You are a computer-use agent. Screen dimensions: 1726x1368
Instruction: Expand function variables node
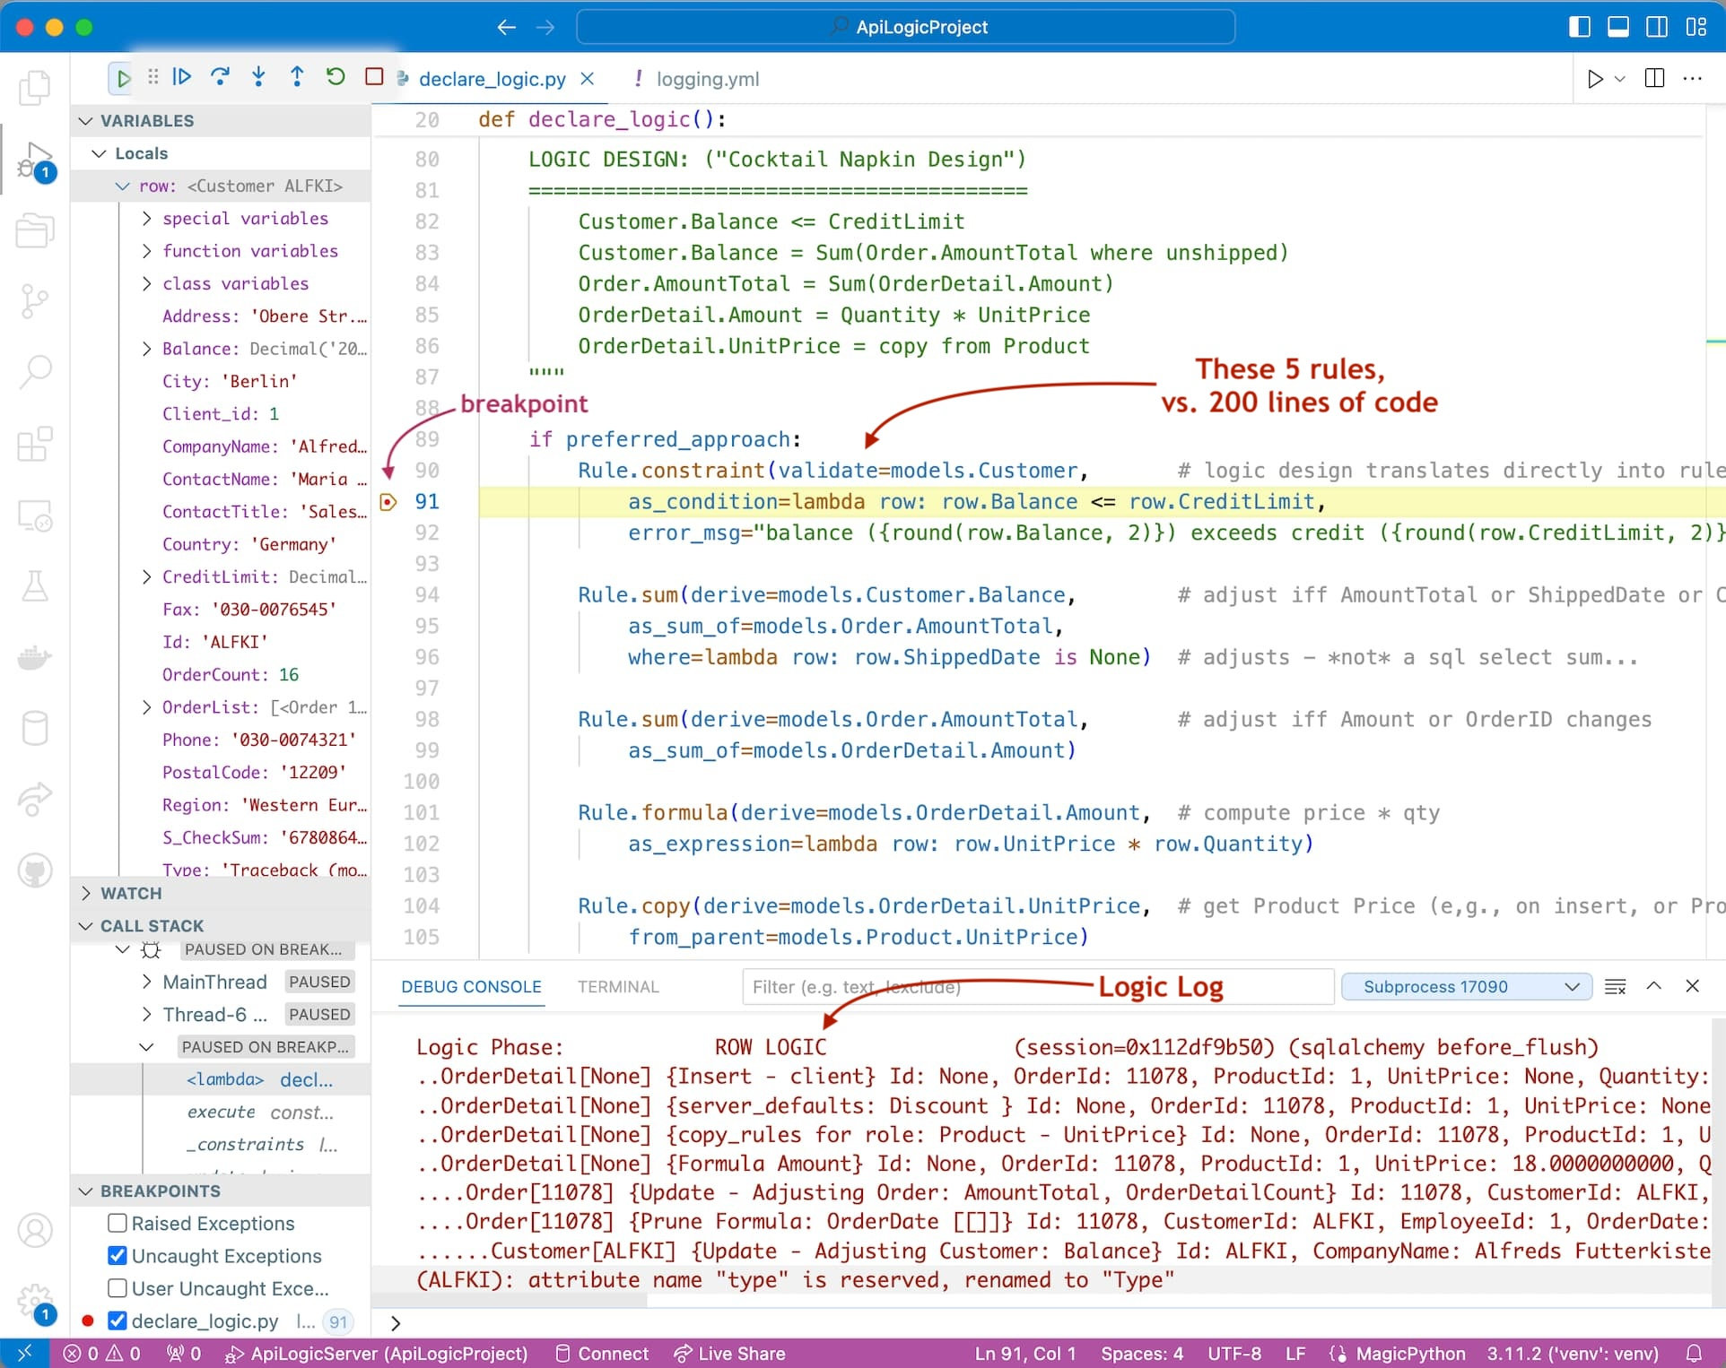(147, 251)
